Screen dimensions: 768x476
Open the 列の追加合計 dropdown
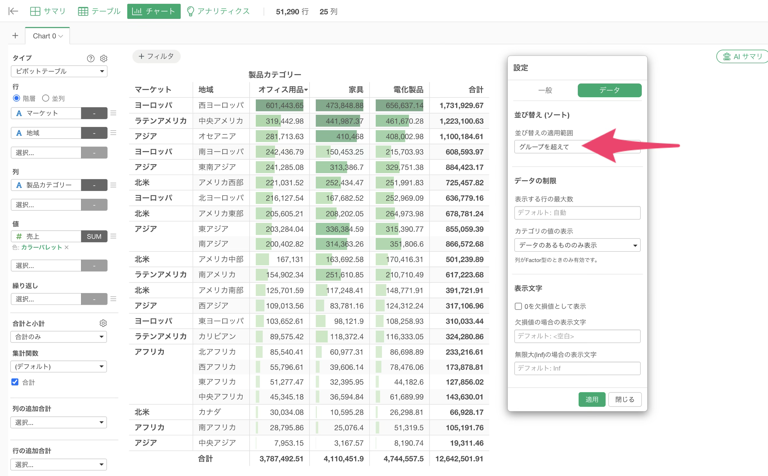tap(59, 422)
